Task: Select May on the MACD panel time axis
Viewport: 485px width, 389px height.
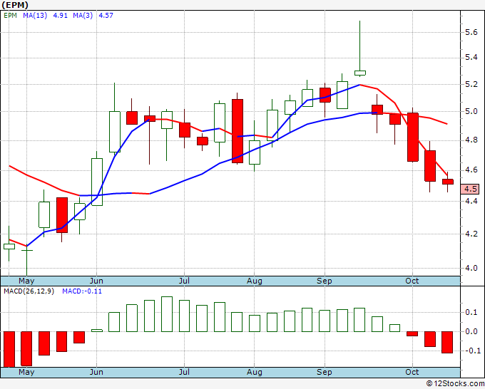Action: coord(26,372)
